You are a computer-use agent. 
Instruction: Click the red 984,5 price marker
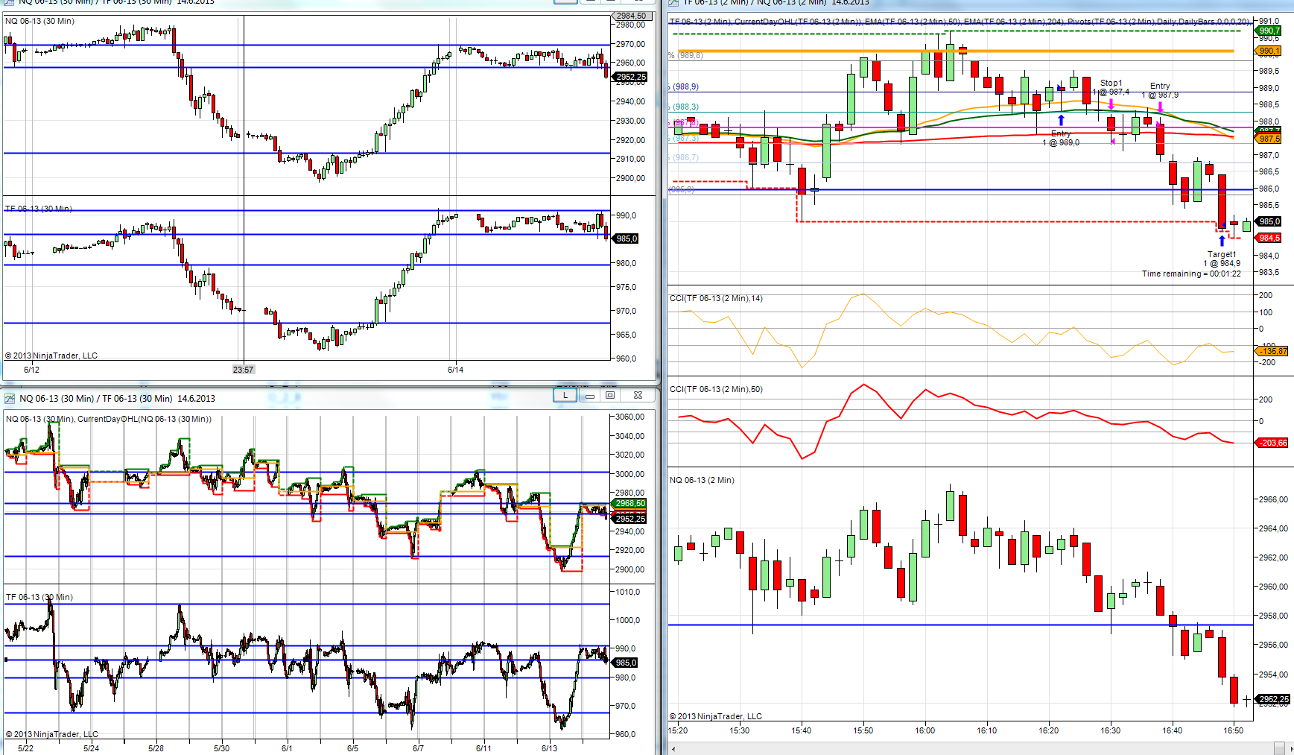[1269, 238]
